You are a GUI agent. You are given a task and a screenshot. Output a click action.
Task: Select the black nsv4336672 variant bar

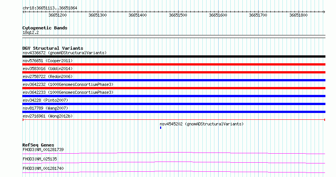(174, 56)
